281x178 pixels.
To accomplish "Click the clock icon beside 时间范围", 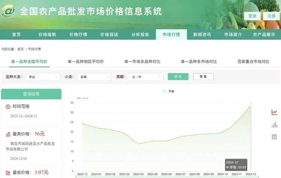I will point(8,107).
